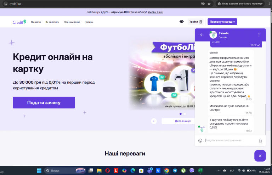Open the red L app on taskbar

[x=116, y=171]
